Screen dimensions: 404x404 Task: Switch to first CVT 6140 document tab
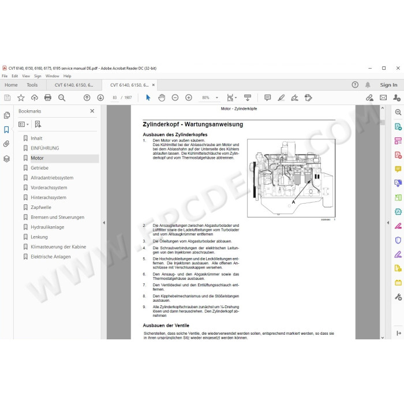point(74,85)
